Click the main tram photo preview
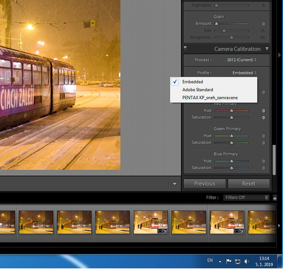This screenshot has width=283, height=269. pyautogui.click(x=60, y=85)
